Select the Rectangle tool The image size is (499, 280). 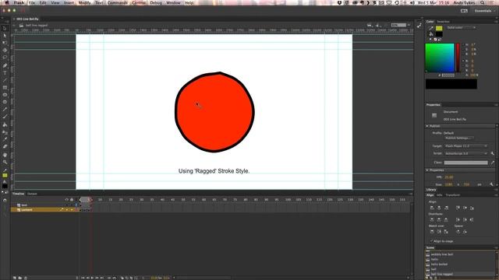click(x=5, y=88)
